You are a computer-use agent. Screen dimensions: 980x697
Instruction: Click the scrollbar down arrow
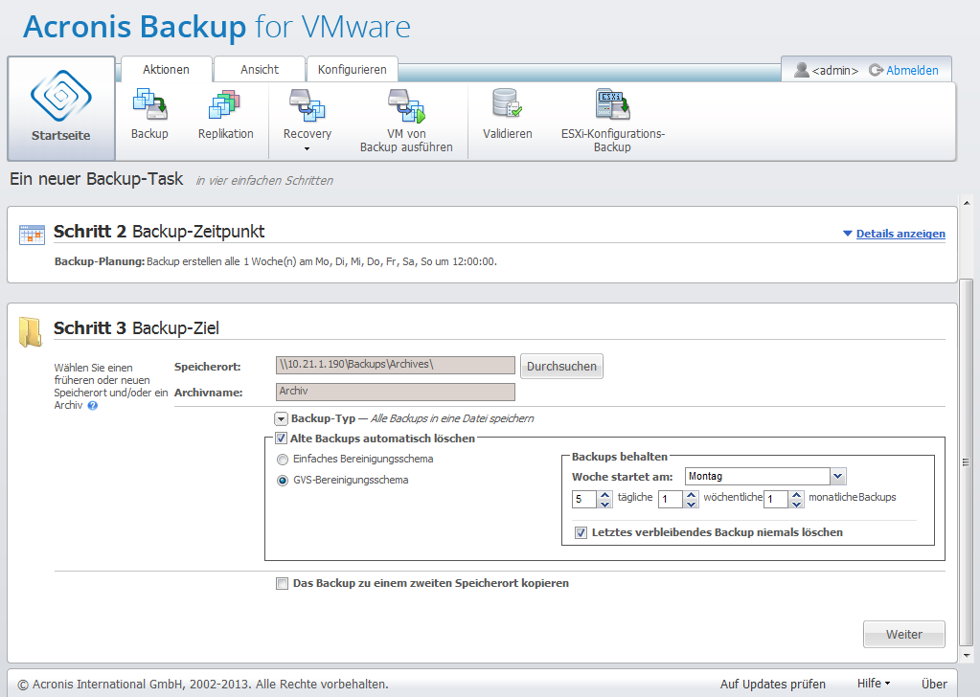click(967, 656)
